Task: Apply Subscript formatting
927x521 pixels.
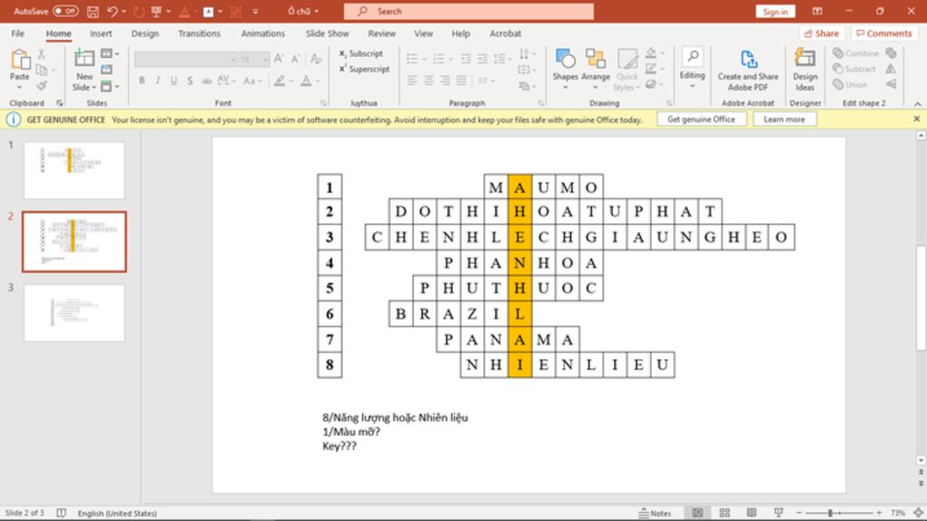Action: (x=360, y=53)
